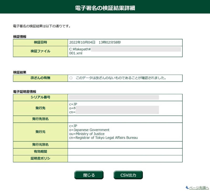Open the ページ先頭へ link
Screen dimensions: 210x191
(199, 188)
